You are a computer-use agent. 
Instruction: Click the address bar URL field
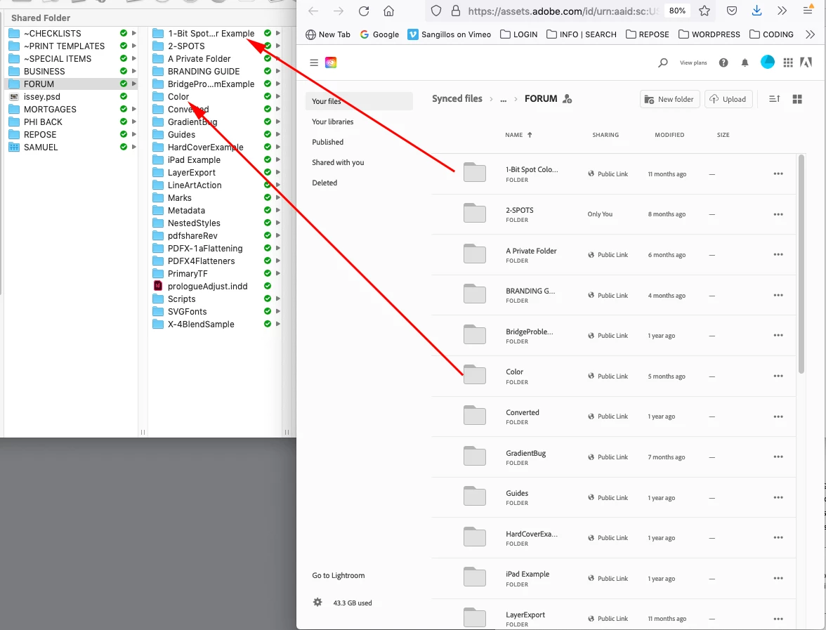563,11
